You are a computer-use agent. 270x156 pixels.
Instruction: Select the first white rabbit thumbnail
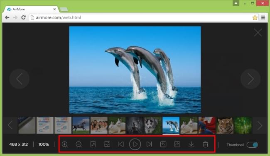(x=117, y=125)
